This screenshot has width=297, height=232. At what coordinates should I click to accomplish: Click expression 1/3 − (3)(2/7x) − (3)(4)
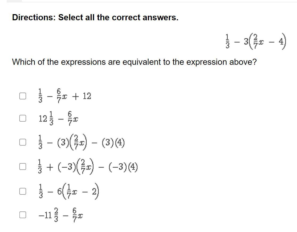(81, 143)
